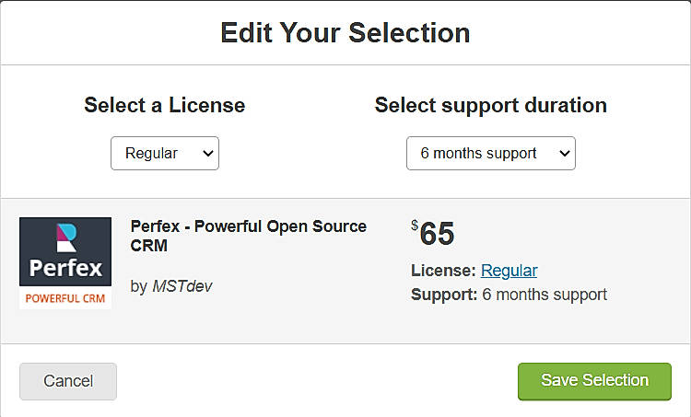Click the author name MSTdev

click(x=182, y=286)
